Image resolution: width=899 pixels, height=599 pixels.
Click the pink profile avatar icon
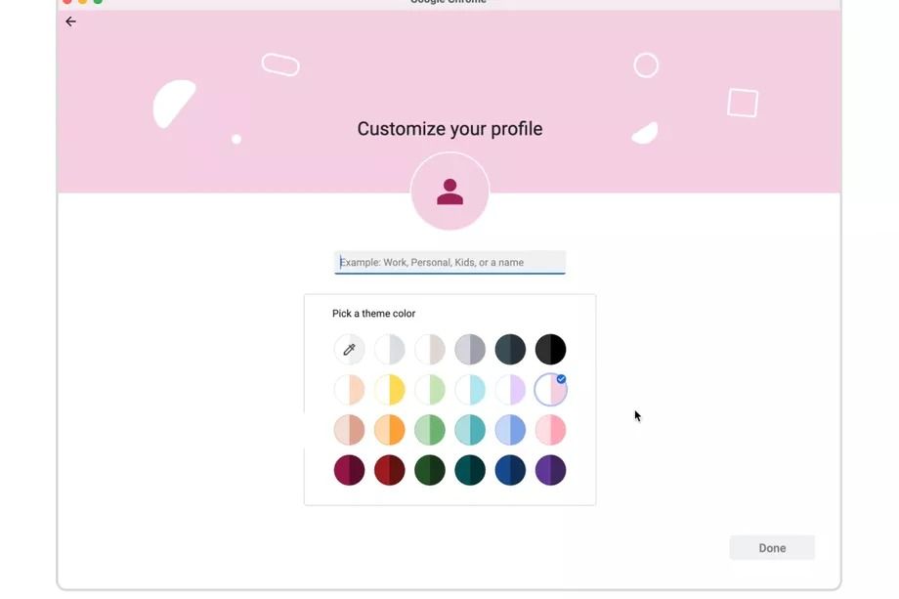pos(449,192)
